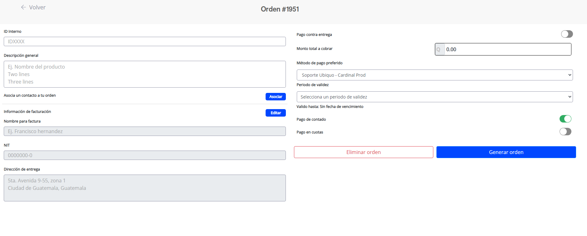The width and height of the screenshot is (587, 236).
Task: Select the Nombre para factura field
Action: (x=145, y=131)
